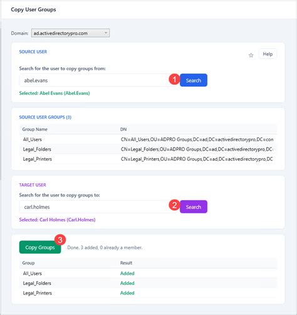The height and width of the screenshot is (315, 297).
Task: Click the blue source user Search button
Action: coord(194,80)
